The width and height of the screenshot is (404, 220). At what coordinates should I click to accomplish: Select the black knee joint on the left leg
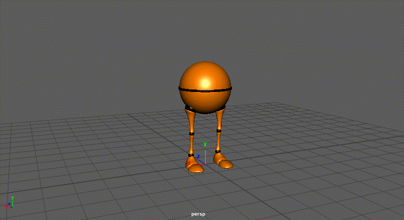(192, 133)
